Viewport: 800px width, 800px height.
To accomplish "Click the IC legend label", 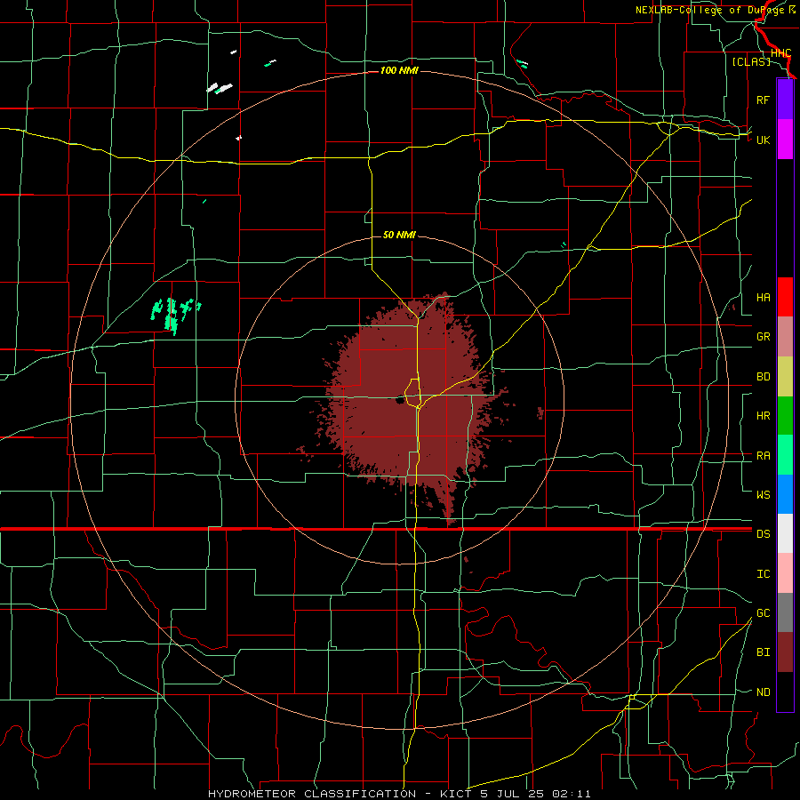I will (763, 574).
